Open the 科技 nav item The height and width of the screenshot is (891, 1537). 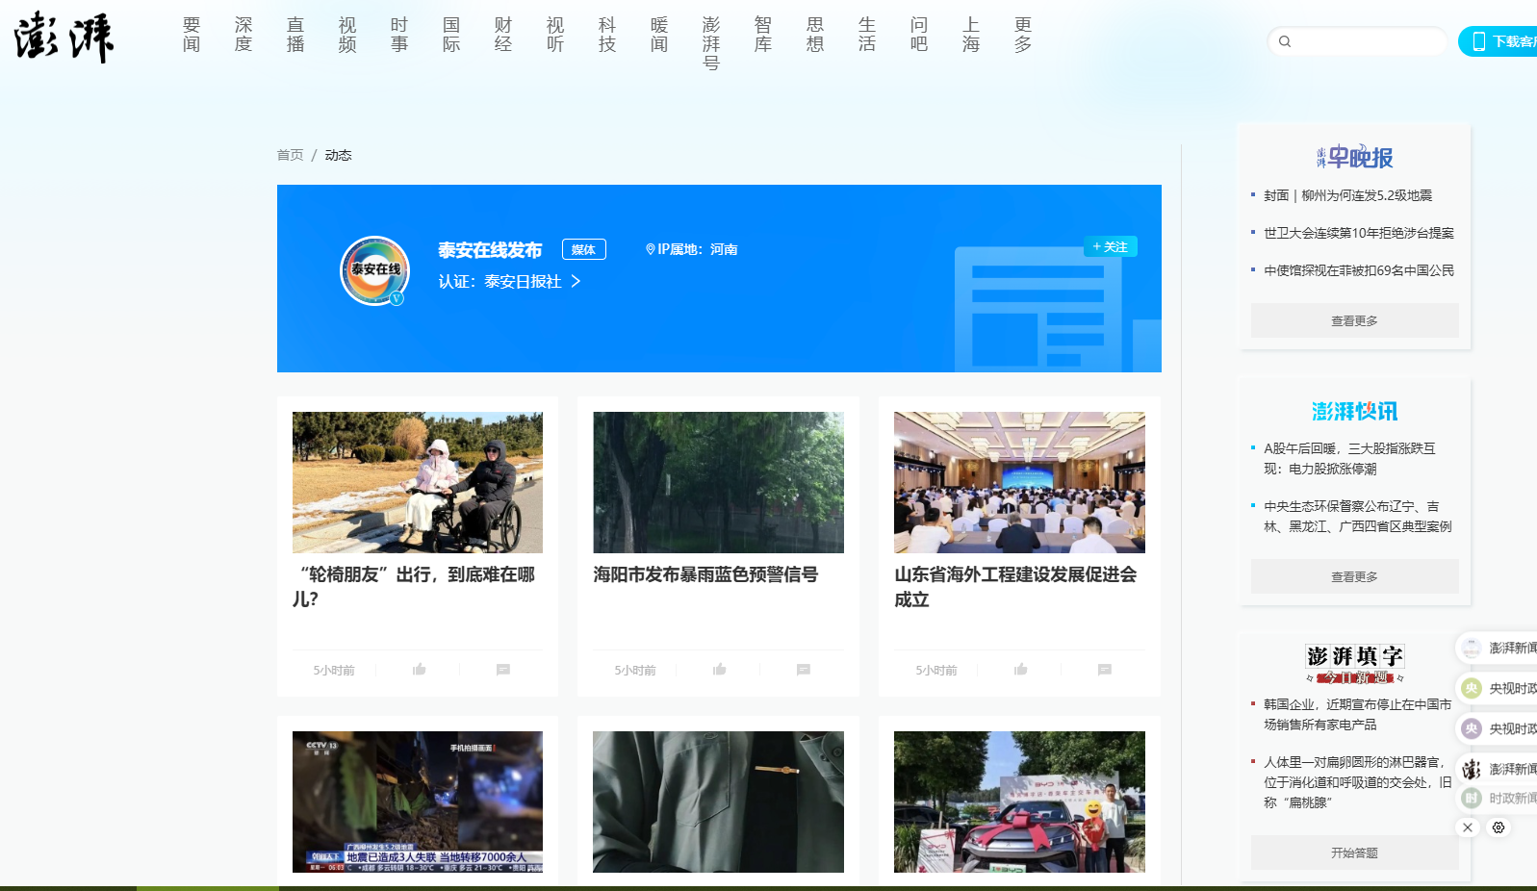607,35
